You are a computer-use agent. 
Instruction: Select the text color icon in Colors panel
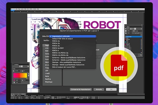(133, 29)
